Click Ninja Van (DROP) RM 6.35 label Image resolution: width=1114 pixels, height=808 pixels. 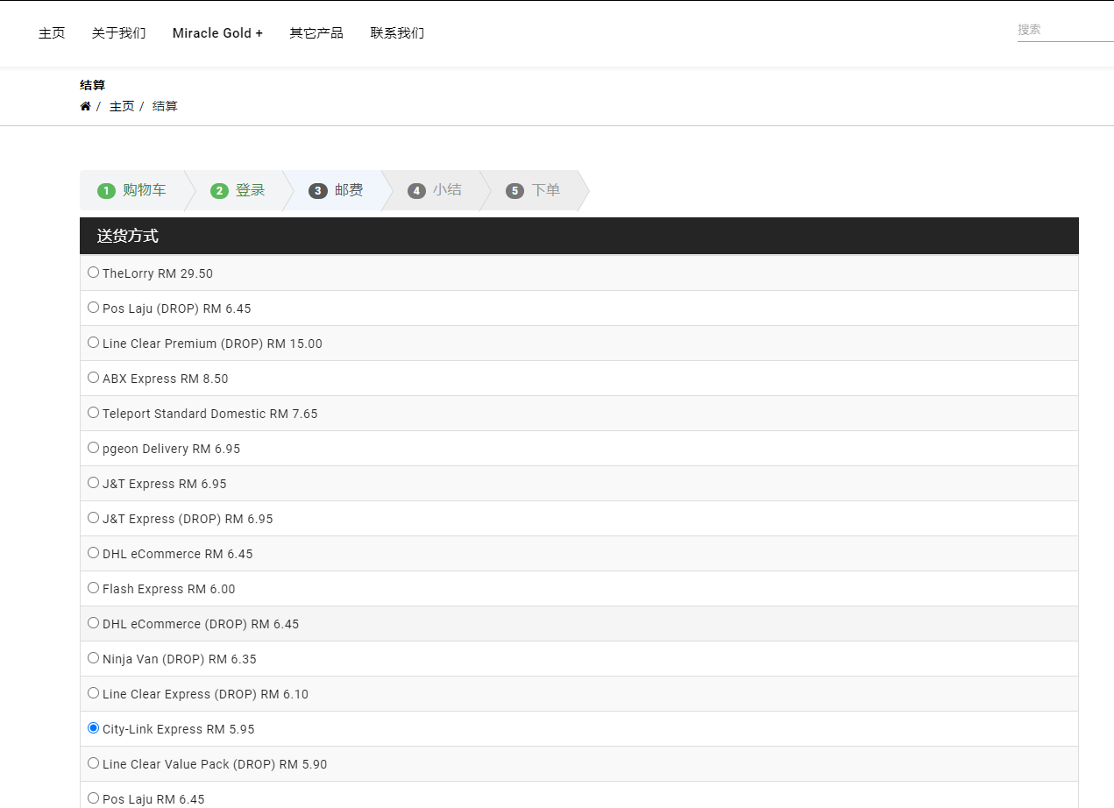[180, 659]
